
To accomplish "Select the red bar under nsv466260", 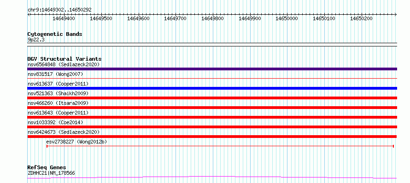I will 212,108.
